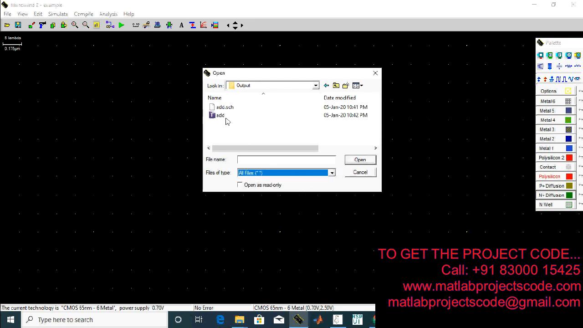Open the 3D process view icon
The width and height of the screenshot is (583, 328).
pyautogui.click(x=158, y=26)
